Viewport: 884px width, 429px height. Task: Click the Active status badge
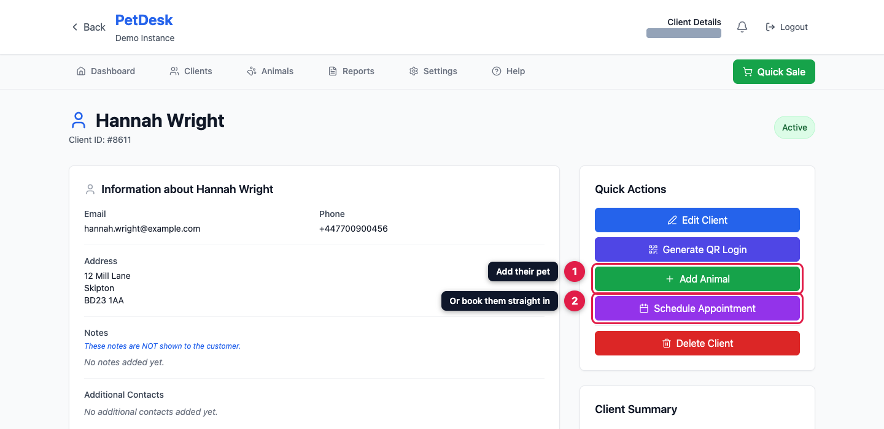(794, 127)
